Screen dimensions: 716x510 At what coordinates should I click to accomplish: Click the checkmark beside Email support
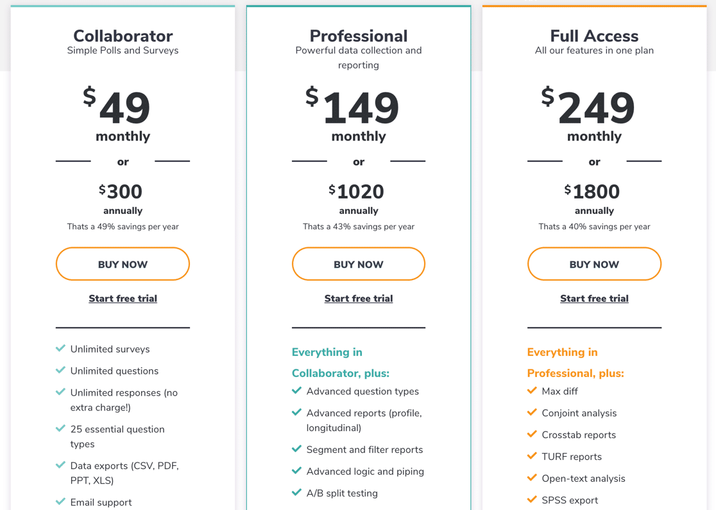pos(60,501)
